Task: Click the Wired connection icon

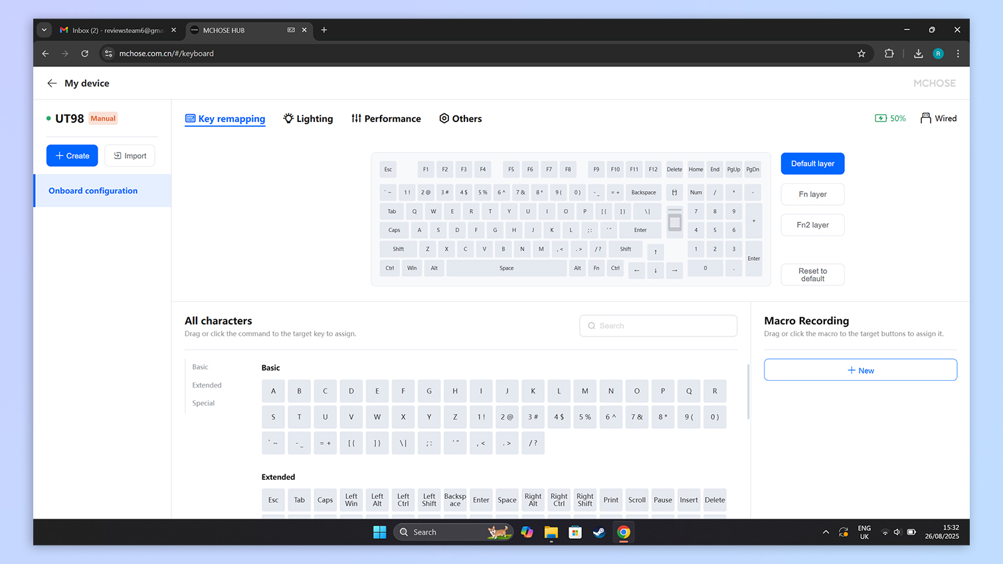Action: click(925, 118)
